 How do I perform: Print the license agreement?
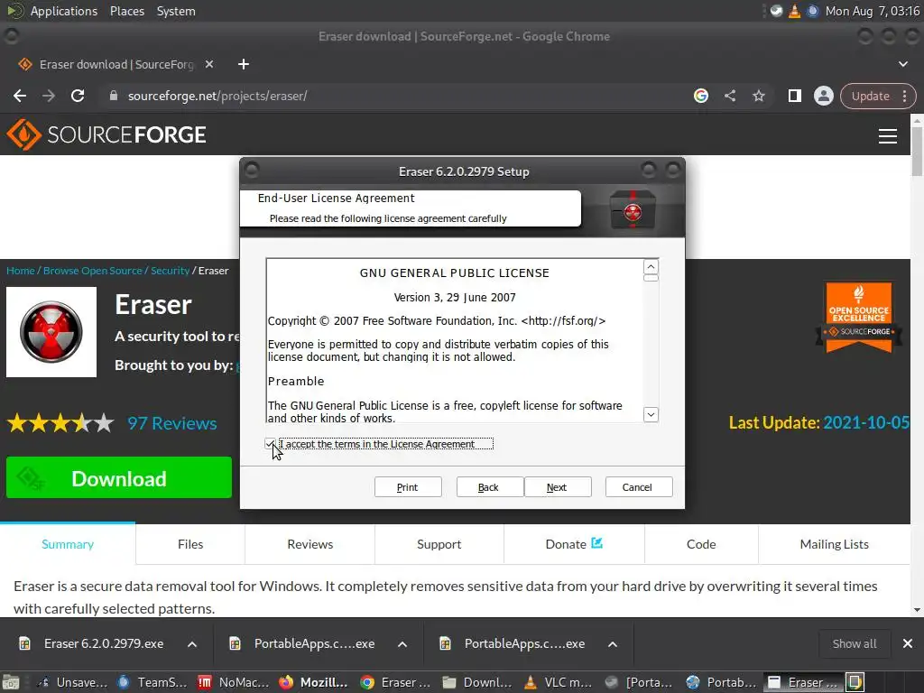pyautogui.click(x=408, y=487)
